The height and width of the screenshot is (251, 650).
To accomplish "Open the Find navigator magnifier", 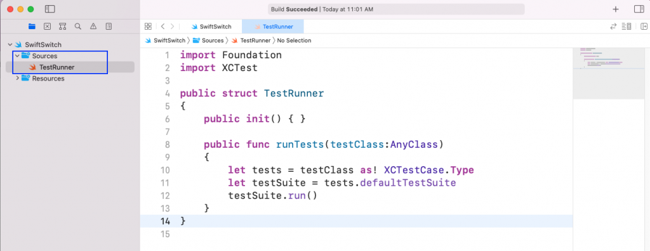I will tap(78, 26).
